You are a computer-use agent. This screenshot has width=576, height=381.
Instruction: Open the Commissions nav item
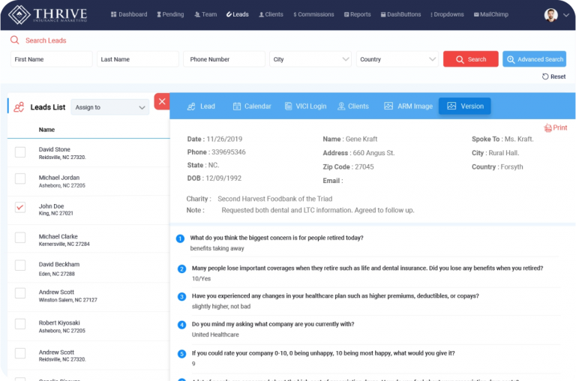pyautogui.click(x=313, y=14)
